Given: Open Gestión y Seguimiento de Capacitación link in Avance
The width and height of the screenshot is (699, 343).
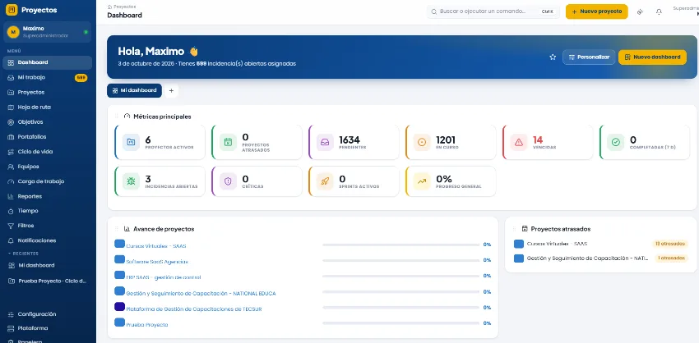Looking at the screenshot, I should [x=201, y=294].
